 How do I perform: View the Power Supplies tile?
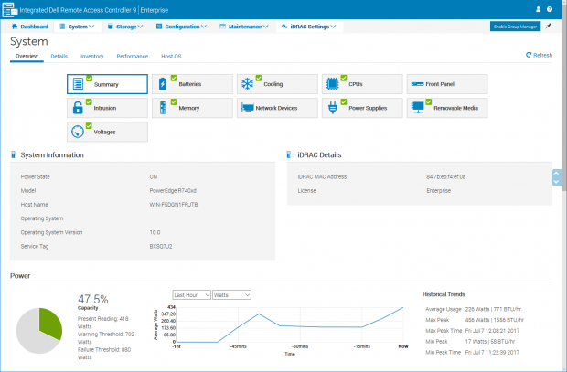[362, 108]
